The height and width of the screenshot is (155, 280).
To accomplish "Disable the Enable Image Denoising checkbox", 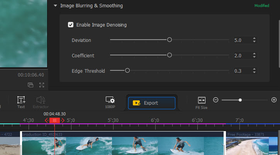I will point(71,25).
